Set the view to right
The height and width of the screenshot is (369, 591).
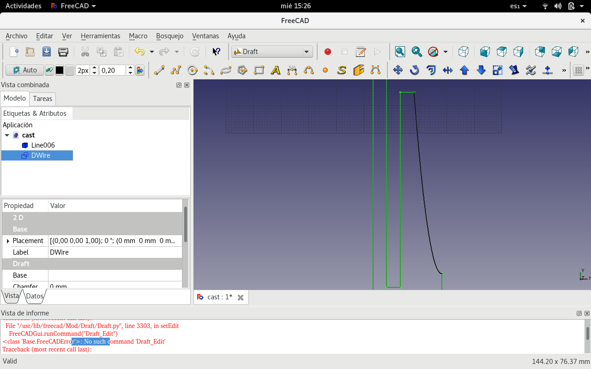pyautogui.click(x=518, y=52)
